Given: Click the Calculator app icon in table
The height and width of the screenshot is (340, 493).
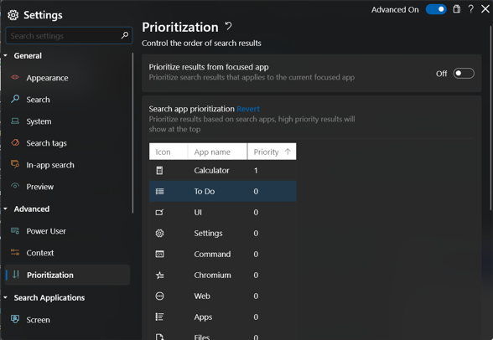Looking at the screenshot, I should [159, 171].
